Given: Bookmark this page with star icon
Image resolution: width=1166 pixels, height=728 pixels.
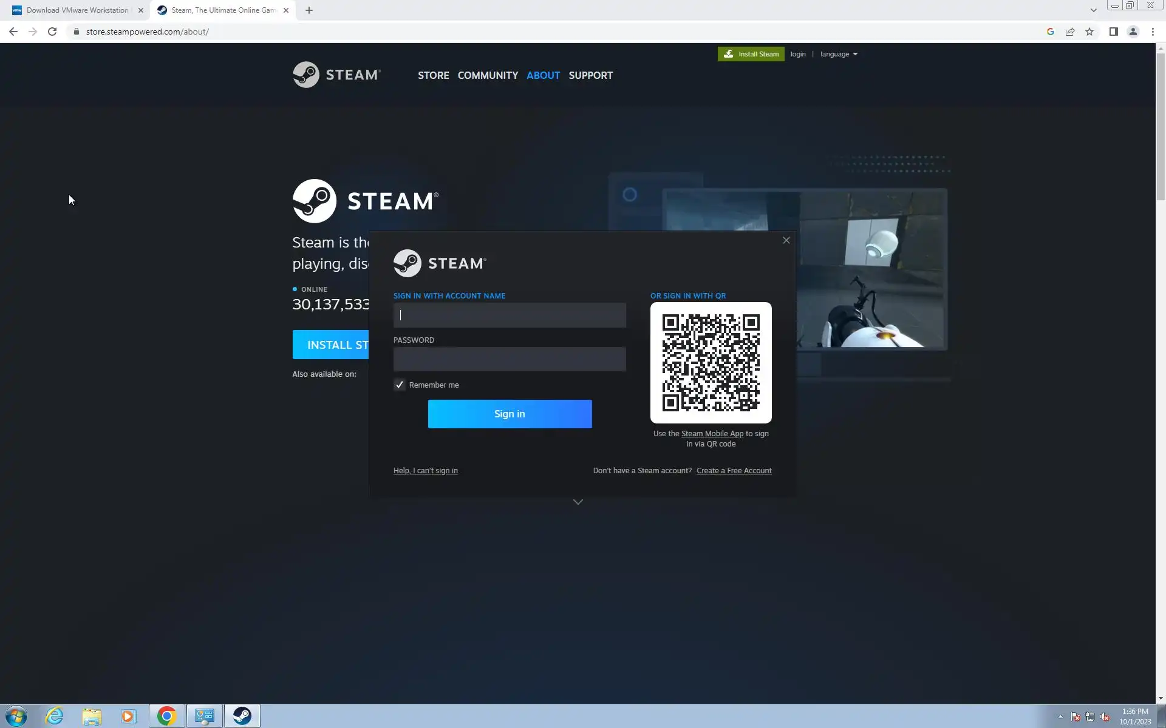Looking at the screenshot, I should [1089, 32].
